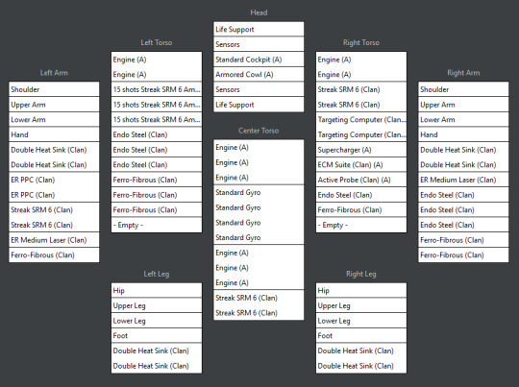Select Life Support at top of Head
The width and height of the screenshot is (519, 387).
click(x=259, y=29)
